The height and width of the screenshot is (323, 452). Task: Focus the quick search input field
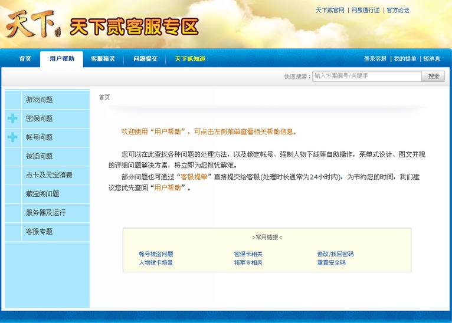[x=366, y=76]
